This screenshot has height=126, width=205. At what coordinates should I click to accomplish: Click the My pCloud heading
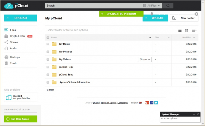click(54, 18)
